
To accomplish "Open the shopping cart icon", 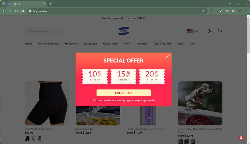I will click(x=220, y=31).
